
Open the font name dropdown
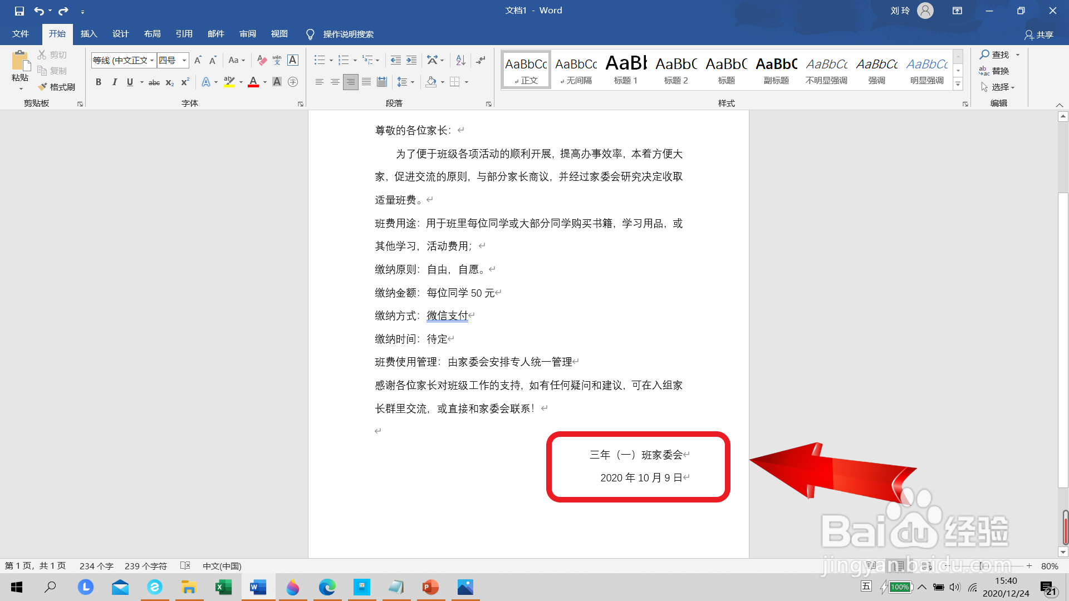(152, 60)
